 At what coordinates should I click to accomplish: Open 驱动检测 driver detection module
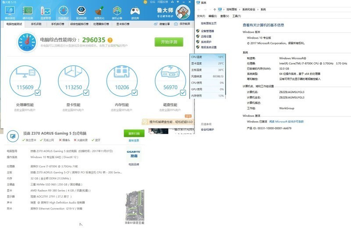pos(81,12)
